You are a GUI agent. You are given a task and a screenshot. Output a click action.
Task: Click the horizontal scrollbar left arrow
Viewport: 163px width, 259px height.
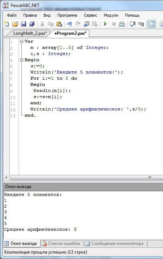(x=6, y=178)
